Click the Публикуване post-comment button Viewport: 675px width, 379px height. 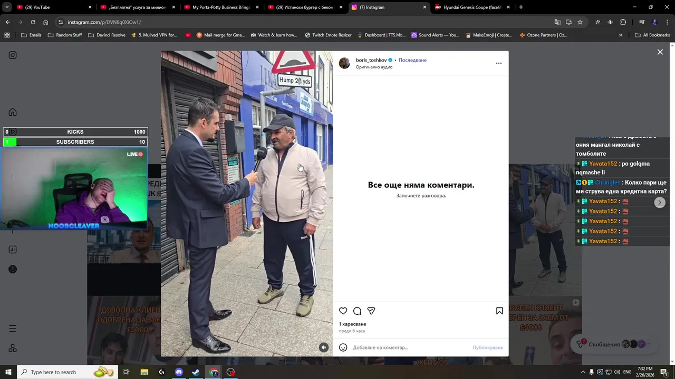click(488, 347)
